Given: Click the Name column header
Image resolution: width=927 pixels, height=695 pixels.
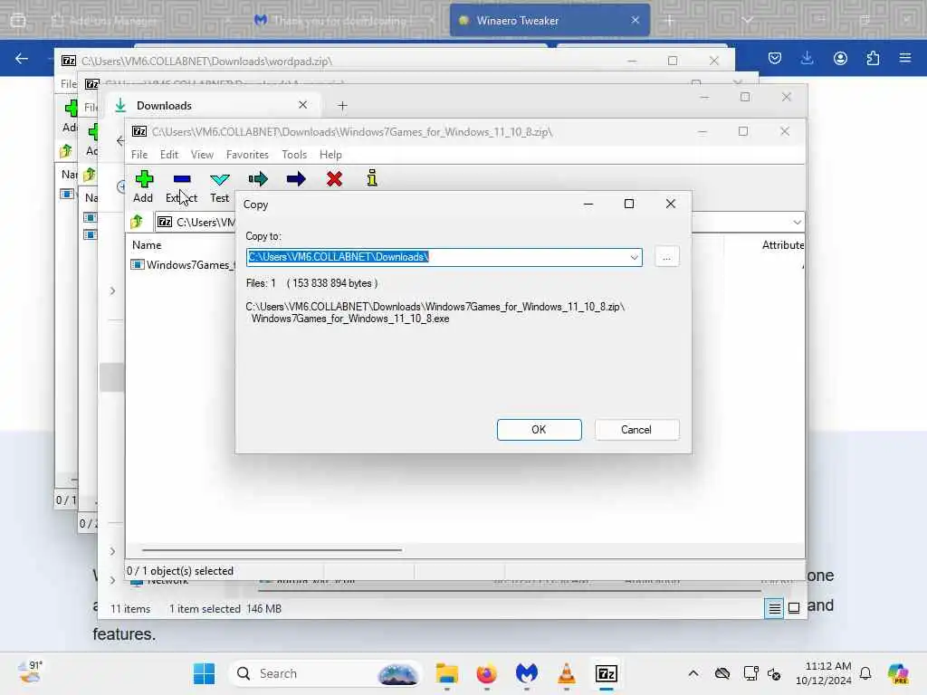Looking at the screenshot, I should 147,244.
